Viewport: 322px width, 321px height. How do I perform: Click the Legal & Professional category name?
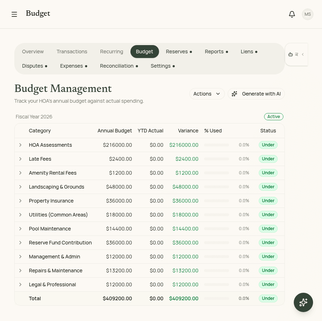53,284
